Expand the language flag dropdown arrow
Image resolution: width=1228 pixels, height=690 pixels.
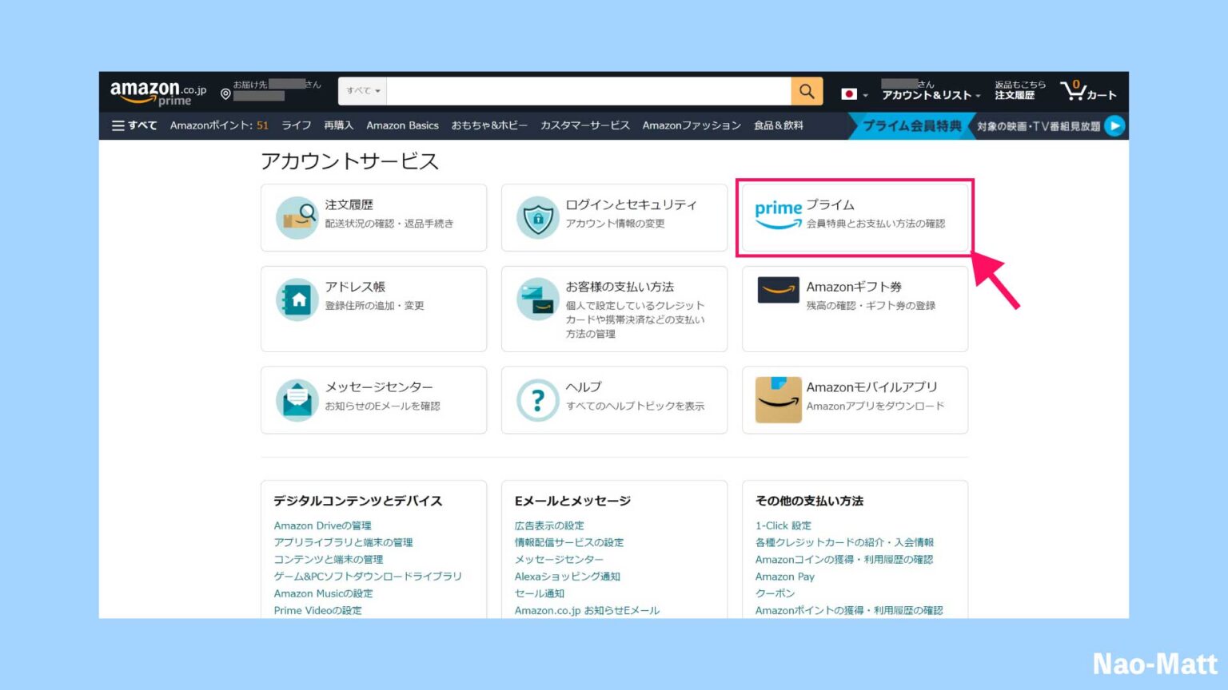pos(865,96)
